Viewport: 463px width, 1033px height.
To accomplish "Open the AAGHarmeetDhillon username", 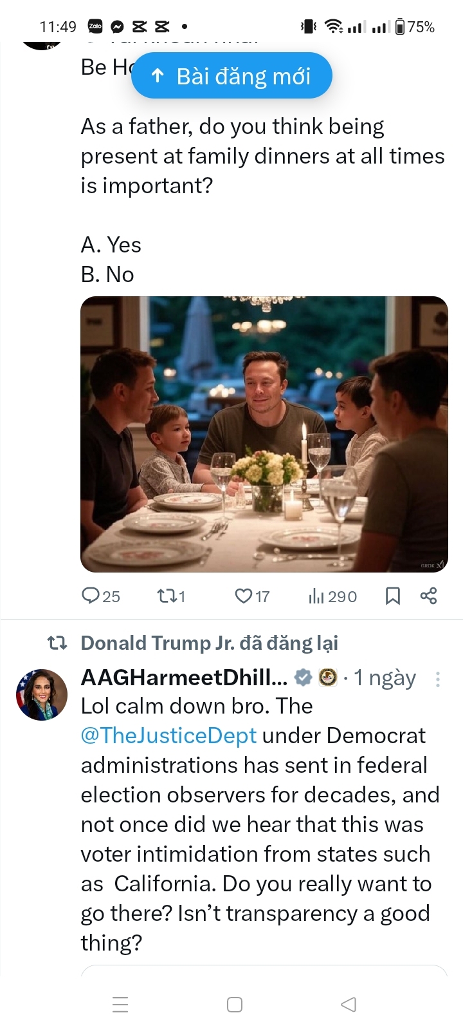I will pos(184,678).
